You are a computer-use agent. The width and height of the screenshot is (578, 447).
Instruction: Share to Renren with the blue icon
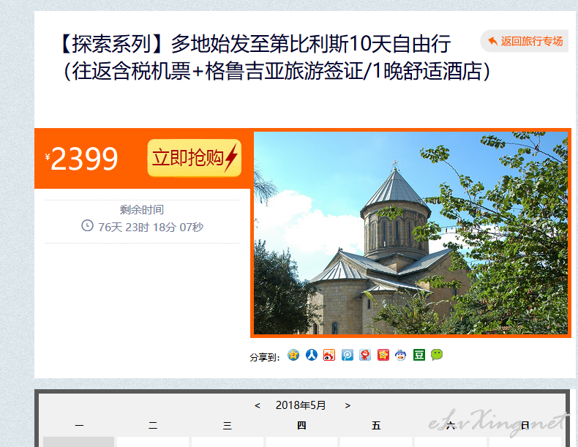tap(312, 355)
